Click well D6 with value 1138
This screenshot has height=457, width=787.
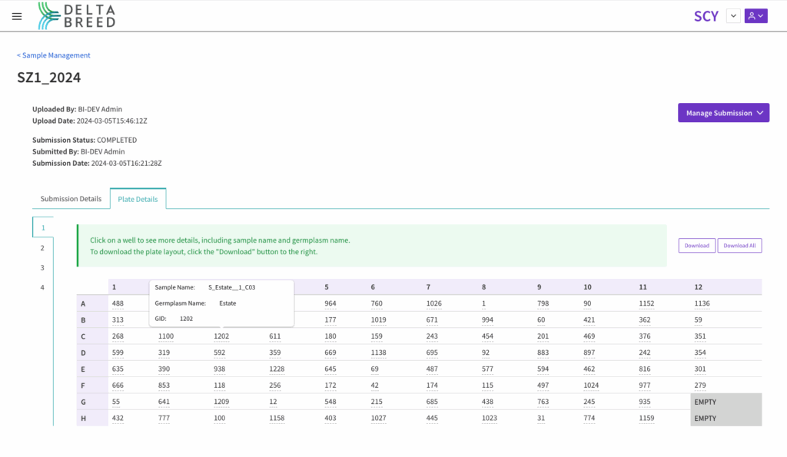point(379,353)
